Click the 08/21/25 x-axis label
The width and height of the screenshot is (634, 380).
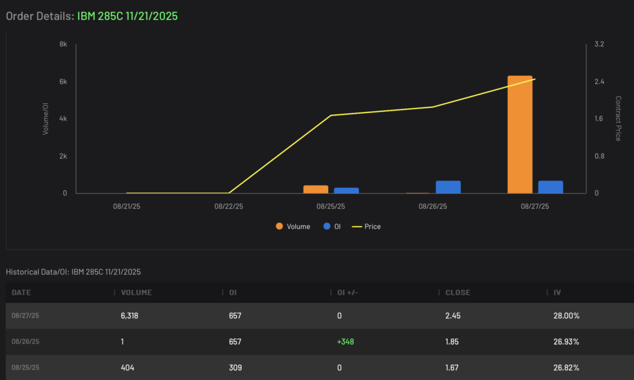point(126,206)
